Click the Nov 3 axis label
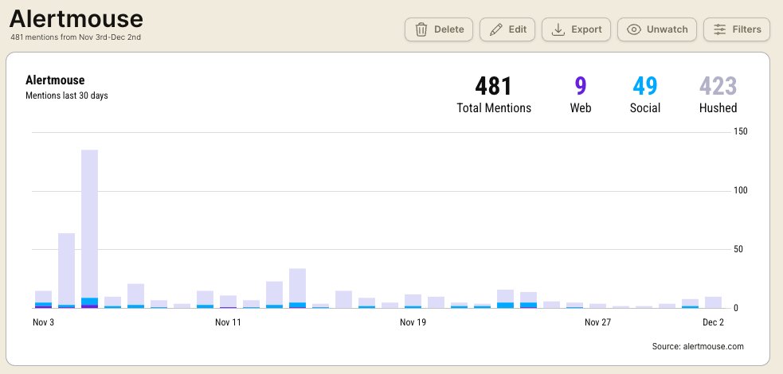Screen dimensions: 783x374 point(44,322)
